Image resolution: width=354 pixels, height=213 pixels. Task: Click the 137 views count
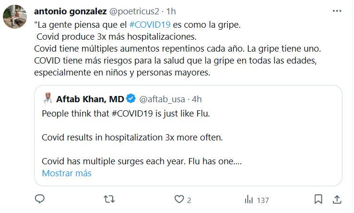[x=263, y=199]
